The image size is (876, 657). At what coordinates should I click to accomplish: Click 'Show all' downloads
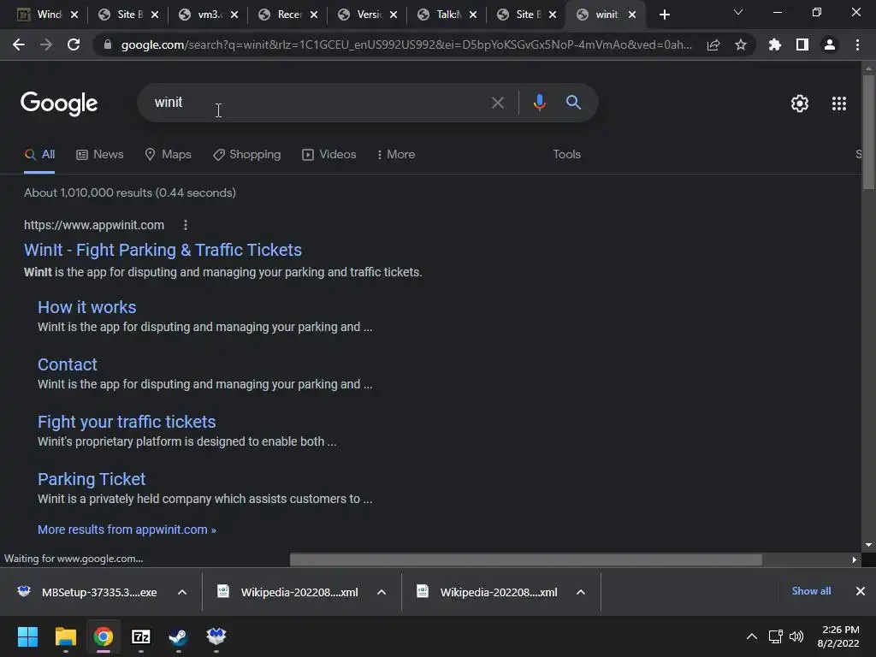pos(811,591)
